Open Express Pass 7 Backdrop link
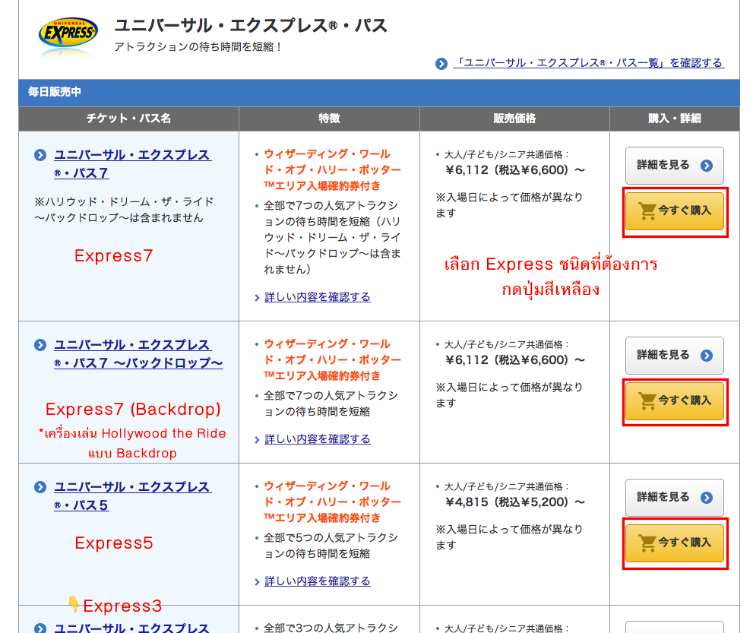 click(138, 354)
